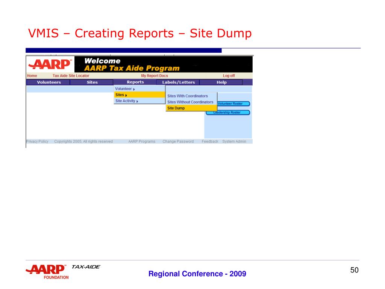Image resolution: width=385 pixels, height=289 pixels.
Task: Open My Report Docs
Action: [x=155, y=76]
